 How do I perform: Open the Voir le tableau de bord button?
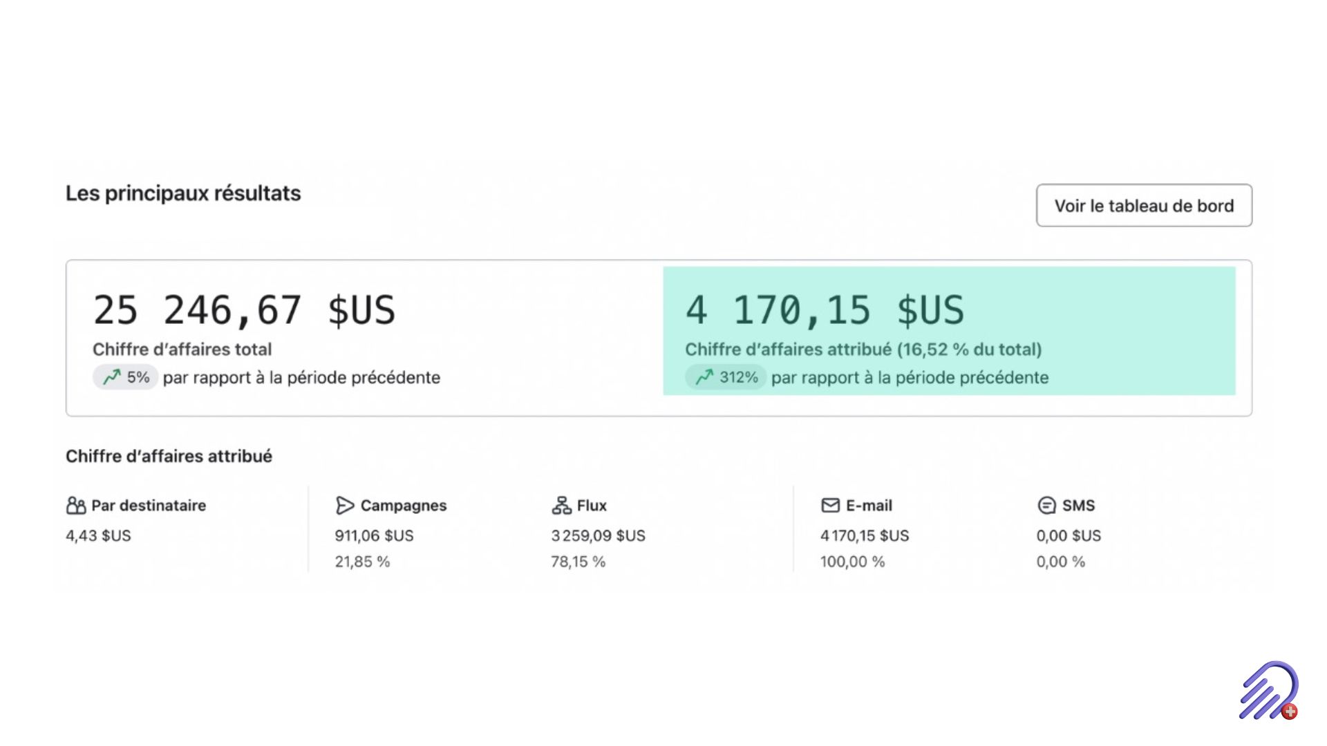1144,205
